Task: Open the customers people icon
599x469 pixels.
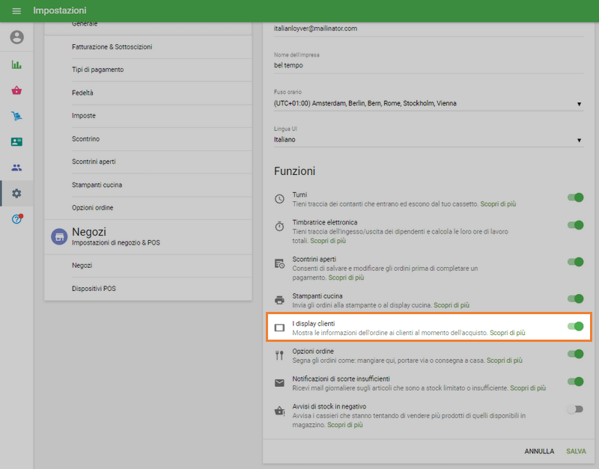Action: click(16, 168)
